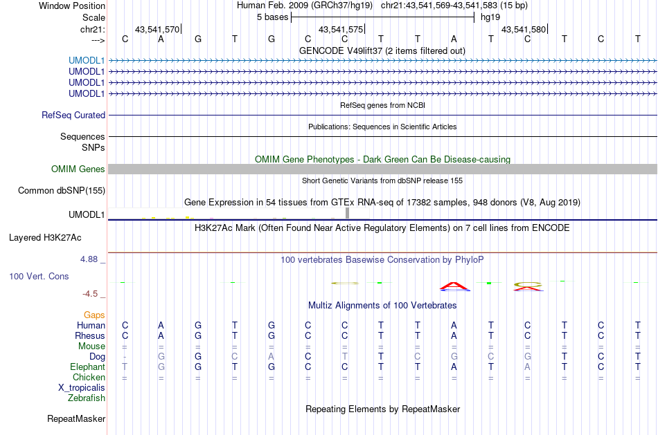Screen dimensions: 658x435
Task: Select the Human alignment row label
Action: coord(91,326)
